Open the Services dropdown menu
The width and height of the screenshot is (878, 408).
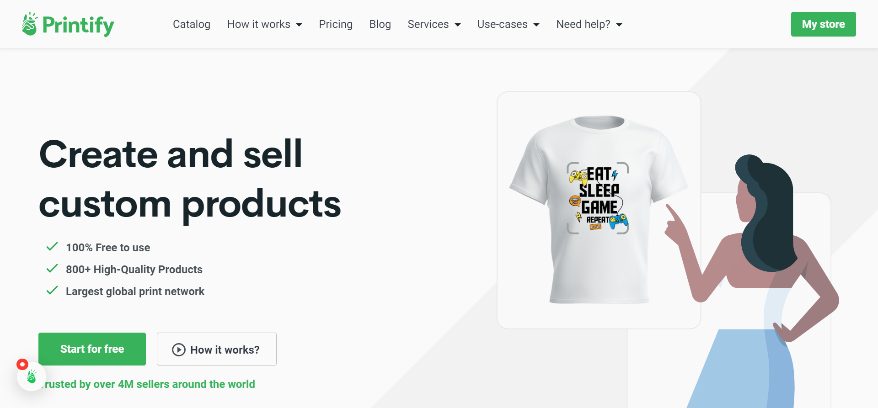(434, 24)
